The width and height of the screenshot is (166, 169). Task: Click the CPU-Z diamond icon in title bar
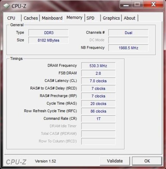coord(6,6)
